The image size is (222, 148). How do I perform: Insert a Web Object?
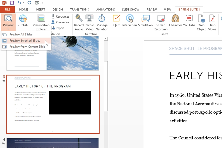[201, 23]
